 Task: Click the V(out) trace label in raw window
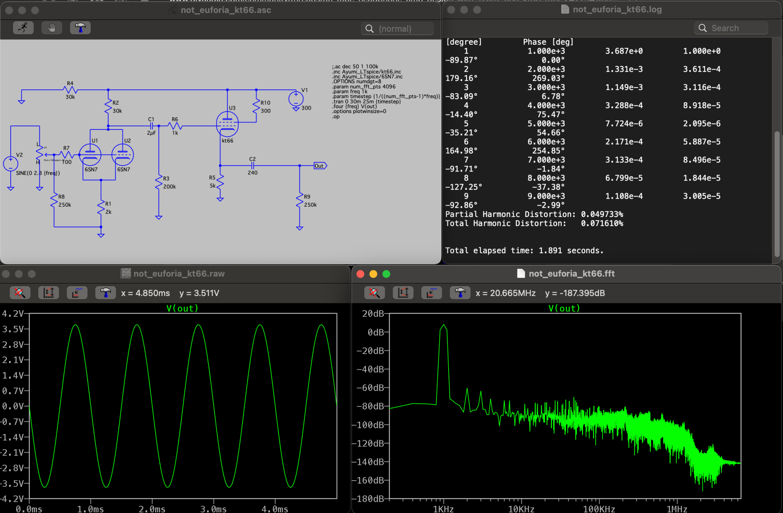182,308
